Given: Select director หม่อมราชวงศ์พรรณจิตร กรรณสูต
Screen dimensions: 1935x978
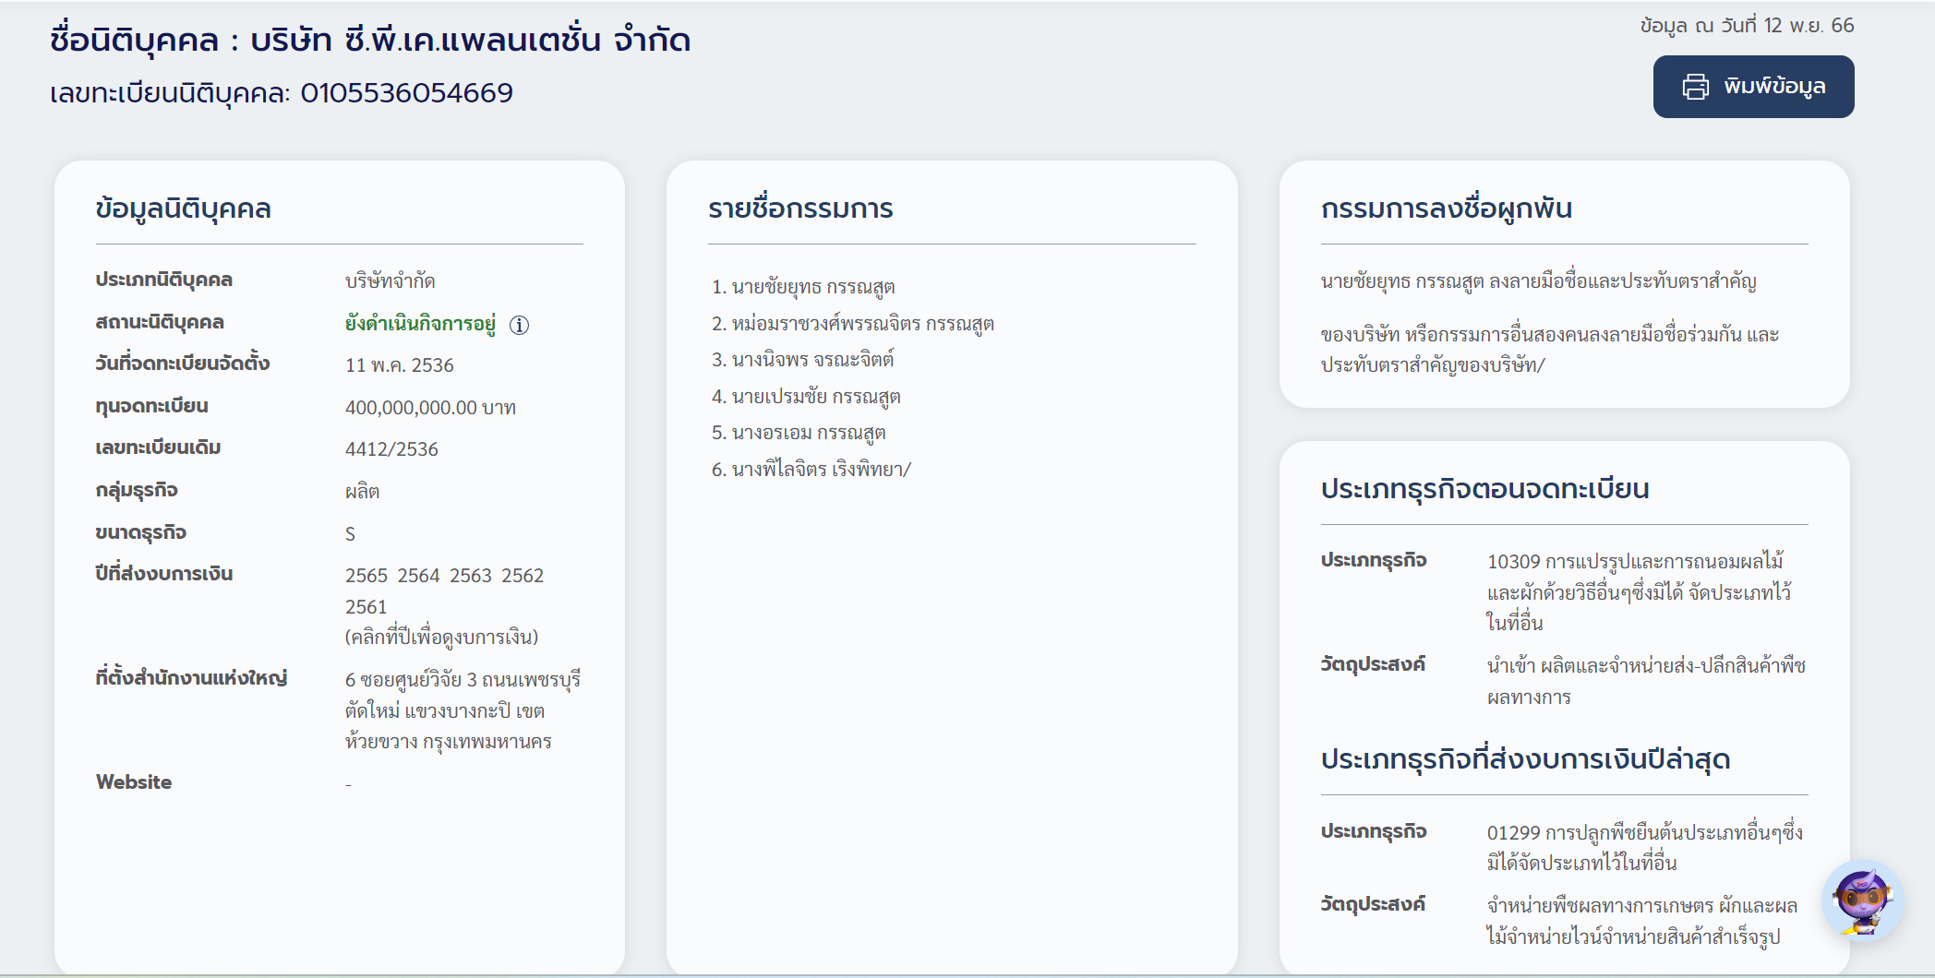Looking at the screenshot, I should tap(862, 324).
